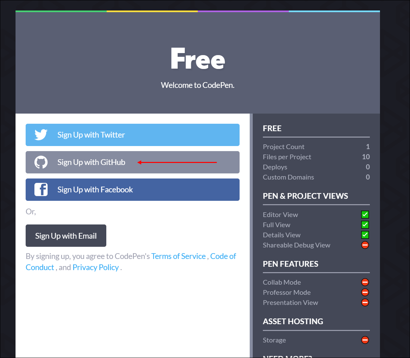
Task: Click 'Welcome to CodePen.' subtitle
Action: [198, 85]
